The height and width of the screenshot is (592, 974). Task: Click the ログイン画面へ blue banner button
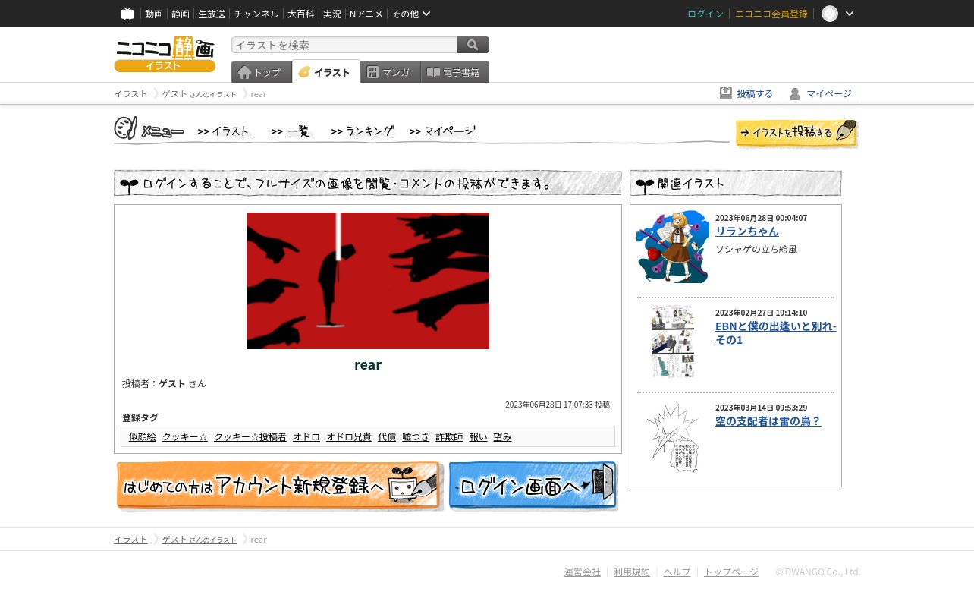tap(533, 486)
